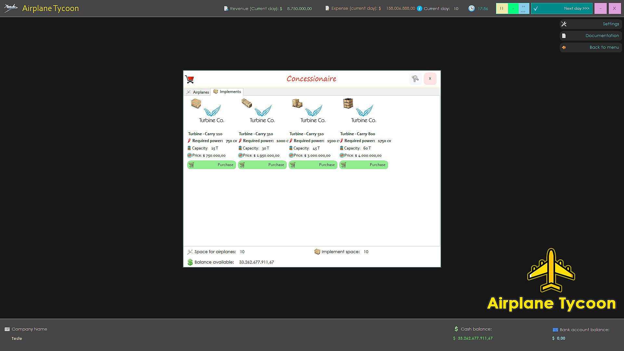624x351 pixels.
Task: Go Back to menu
Action: [591, 47]
